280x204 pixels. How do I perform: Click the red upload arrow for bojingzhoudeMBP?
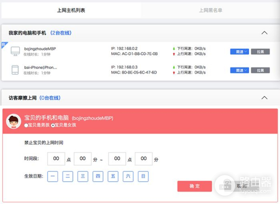174,54
